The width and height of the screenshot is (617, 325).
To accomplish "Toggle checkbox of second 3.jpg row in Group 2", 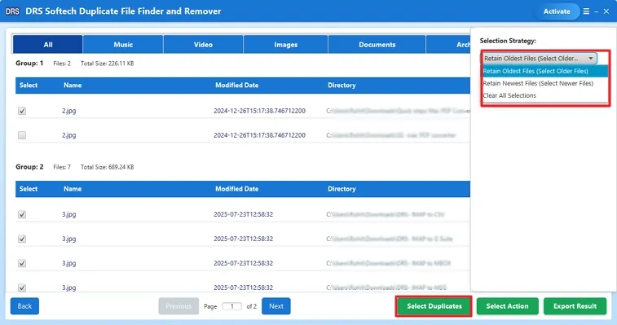I will pyautogui.click(x=22, y=239).
